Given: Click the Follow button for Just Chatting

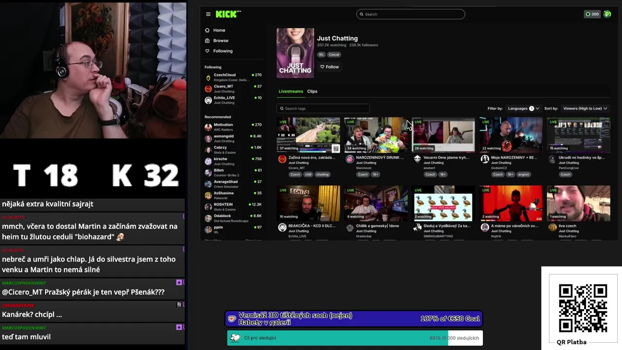Looking at the screenshot, I should point(329,67).
